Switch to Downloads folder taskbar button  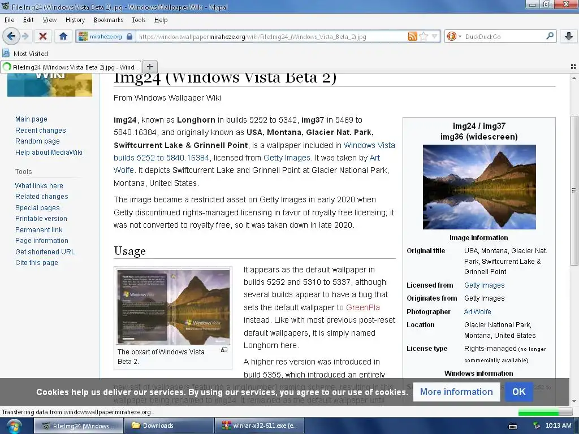(x=168, y=426)
